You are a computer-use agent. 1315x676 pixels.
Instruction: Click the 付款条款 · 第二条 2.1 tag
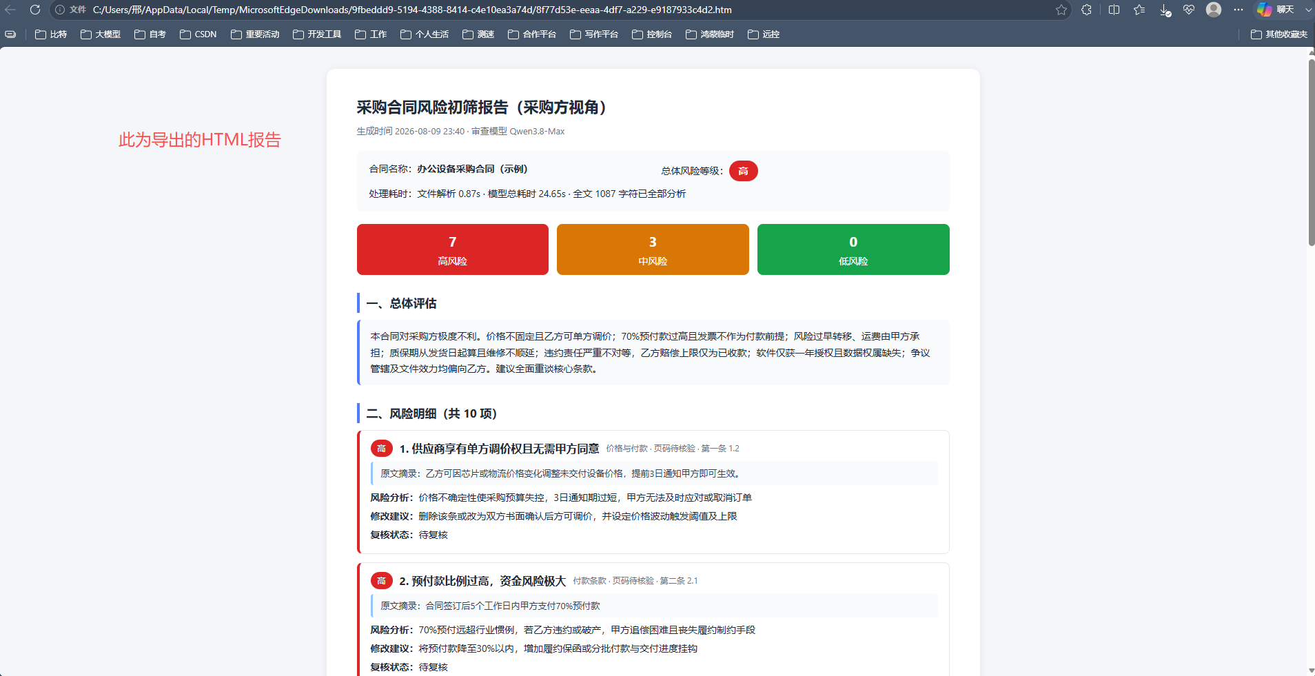tap(635, 581)
